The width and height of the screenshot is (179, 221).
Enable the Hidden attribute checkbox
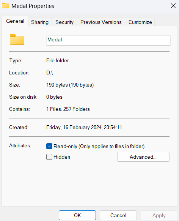(x=49, y=157)
